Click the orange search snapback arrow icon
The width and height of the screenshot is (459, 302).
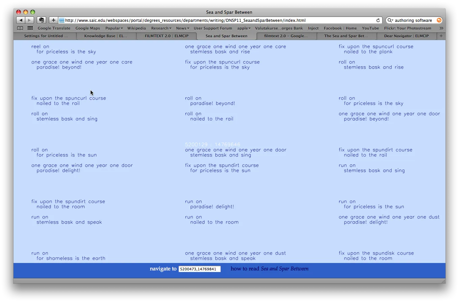tap(439, 20)
